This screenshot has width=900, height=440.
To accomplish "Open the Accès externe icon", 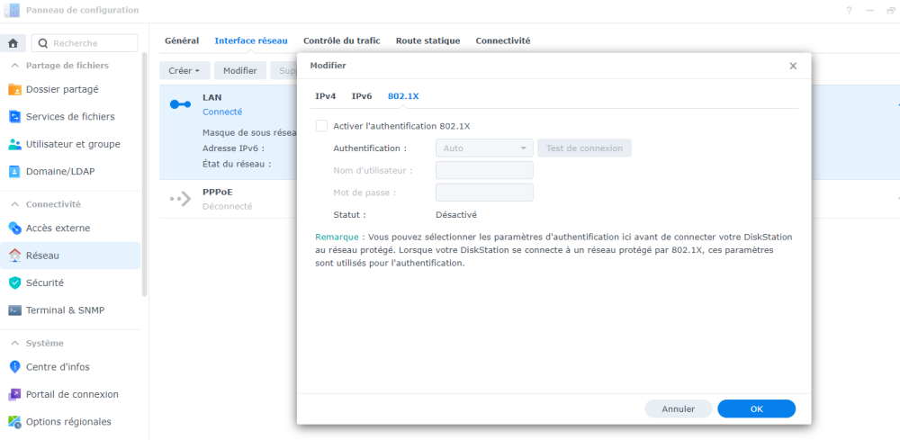I will 14,229.
